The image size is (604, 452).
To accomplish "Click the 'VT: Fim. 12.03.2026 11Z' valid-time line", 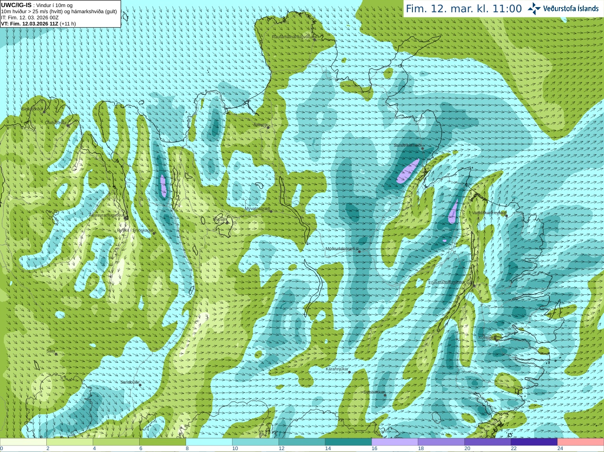I will (30, 24).
